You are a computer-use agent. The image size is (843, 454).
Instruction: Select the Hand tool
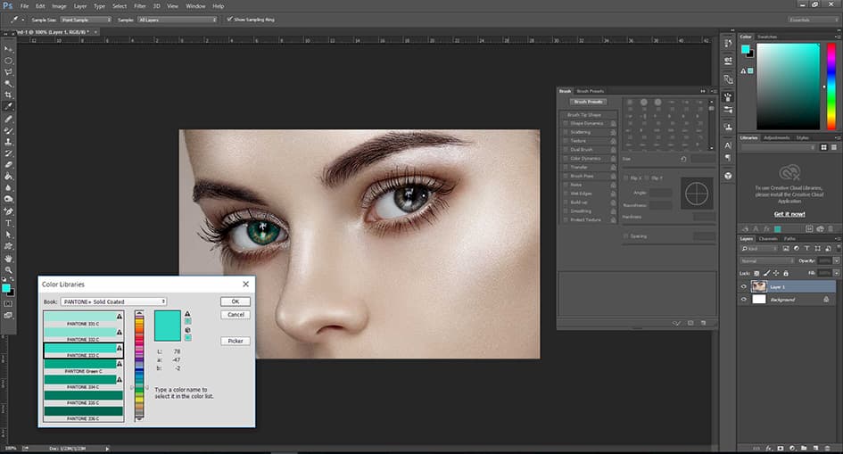[x=9, y=258]
